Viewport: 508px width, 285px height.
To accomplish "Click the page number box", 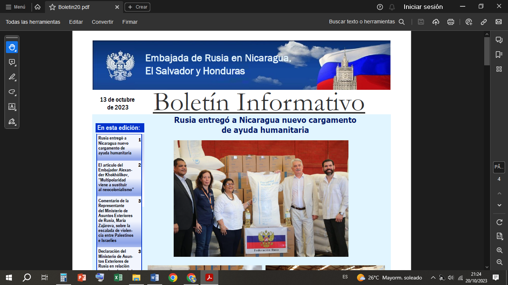I will tap(499, 167).
